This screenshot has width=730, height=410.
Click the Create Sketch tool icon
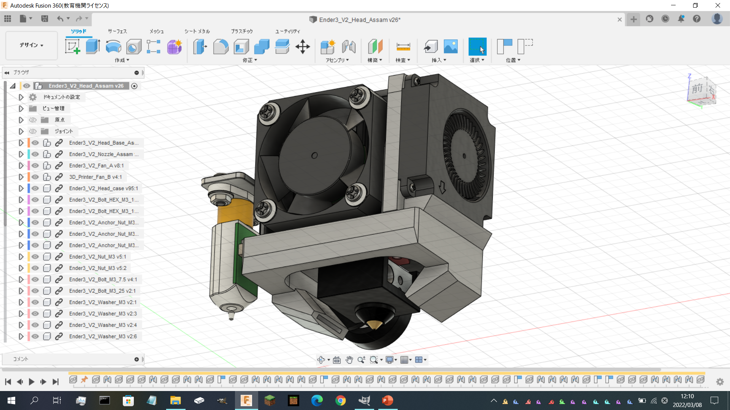coord(72,47)
